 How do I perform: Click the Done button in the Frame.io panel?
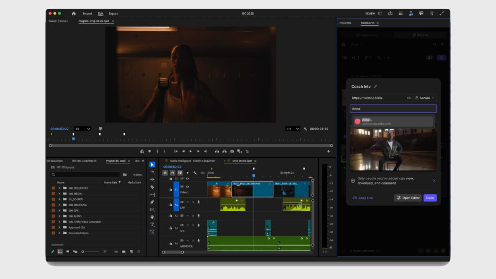pyautogui.click(x=430, y=198)
